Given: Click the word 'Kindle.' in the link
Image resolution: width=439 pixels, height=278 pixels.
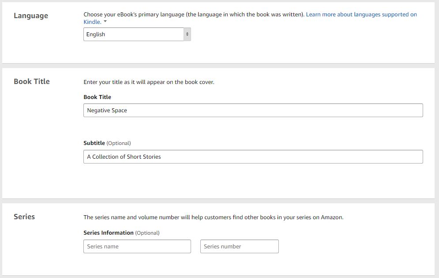Looking at the screenshot, I should [x=92, y=22].
